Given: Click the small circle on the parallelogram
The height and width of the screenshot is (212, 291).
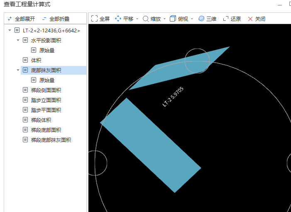Looking at the screenshot, I should tap(197, 61).
